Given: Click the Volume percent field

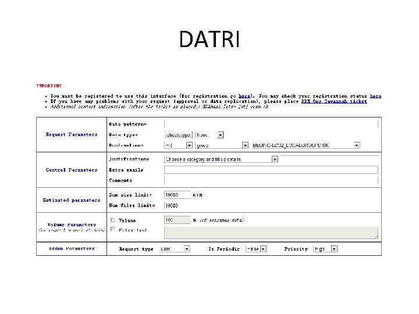Looking at the screenshot, I should 177,220.
